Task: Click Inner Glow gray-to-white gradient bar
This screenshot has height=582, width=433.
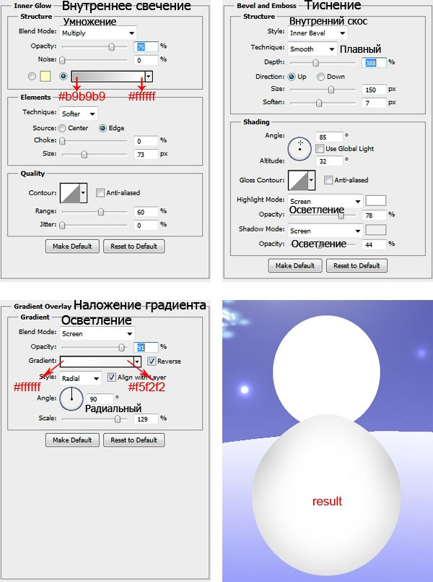Action: (x=108, y=77)
